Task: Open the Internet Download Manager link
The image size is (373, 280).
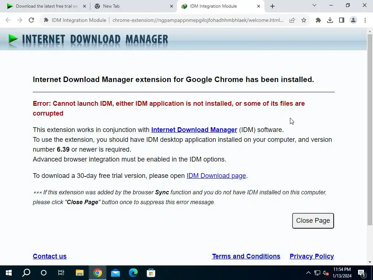Action: click(x=194, y=130)
